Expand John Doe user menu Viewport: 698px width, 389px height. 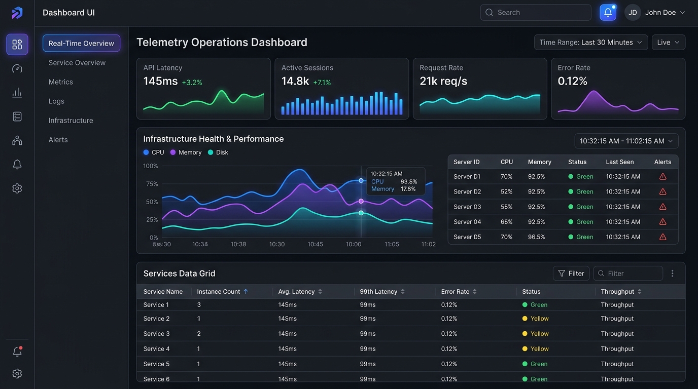[665, 13]
